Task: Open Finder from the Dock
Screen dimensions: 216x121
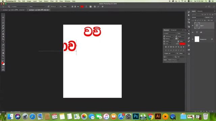Action: (10, 117)
